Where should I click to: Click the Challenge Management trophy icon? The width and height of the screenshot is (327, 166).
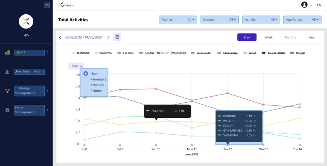tap(7, 91)
